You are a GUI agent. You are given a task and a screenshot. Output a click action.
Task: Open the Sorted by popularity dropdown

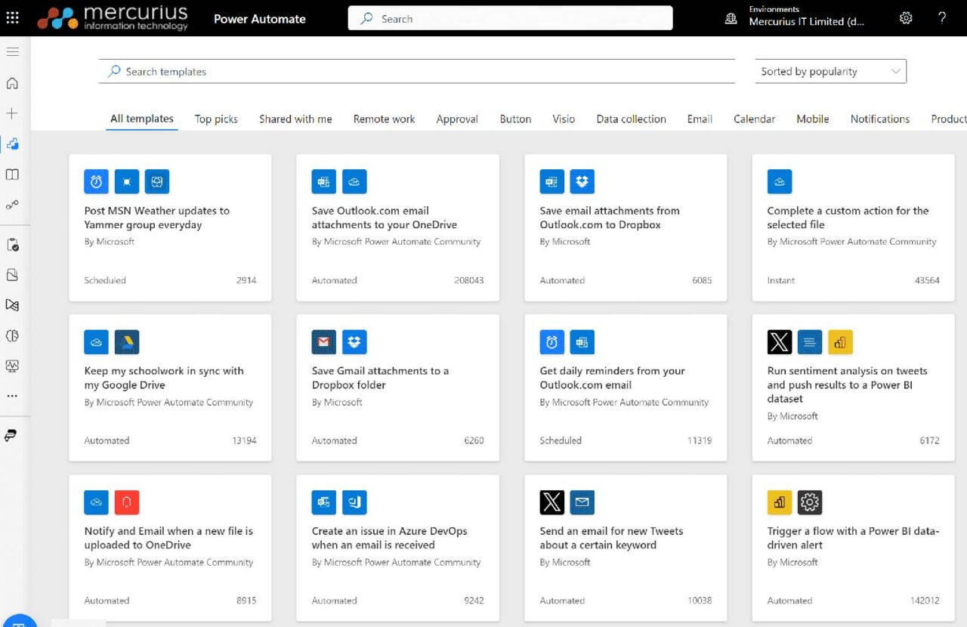(830, 71)
